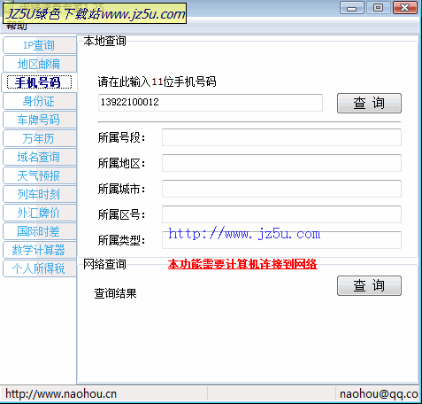Open the 万年历 calendar tab
This screenshot has height=404, width=422.
(x=39, y=138)
